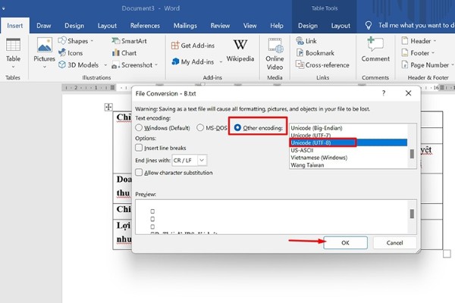The image size is (455, 303).
Task: Choose Unicode (UTF-8) in encoding list
Action: tap(348, 142)
